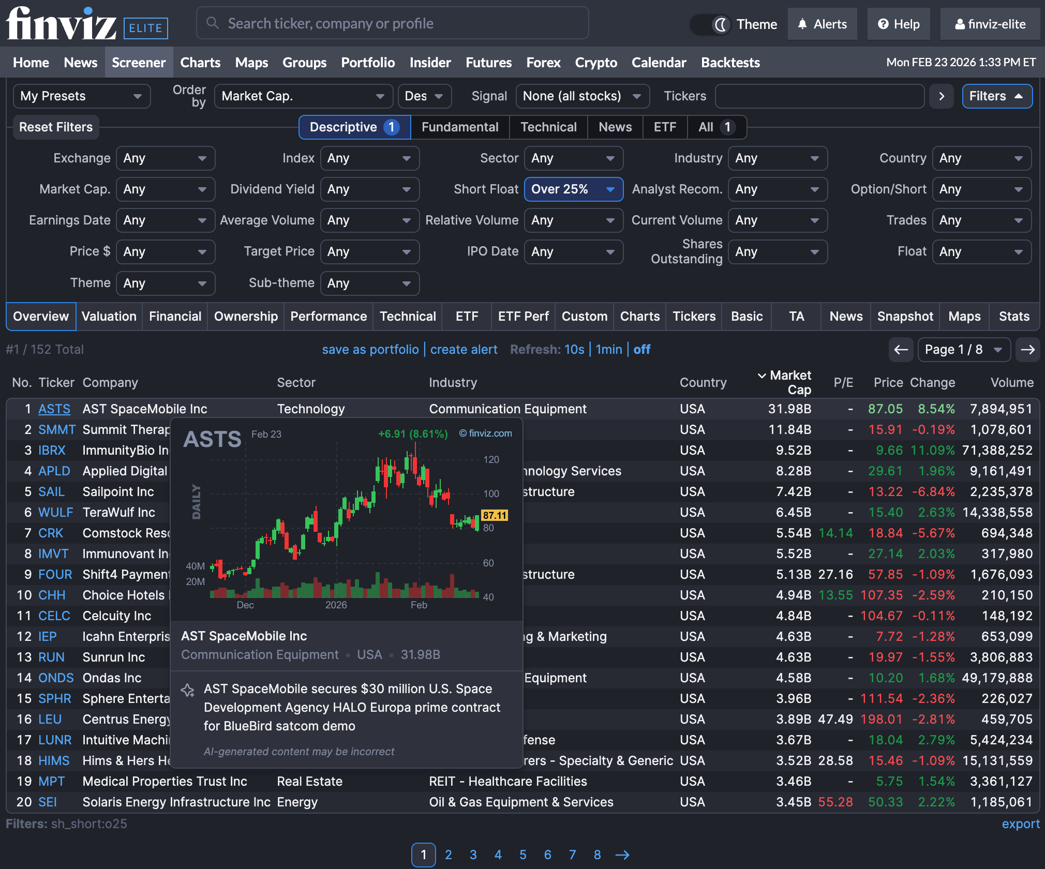
Task: Click the Reset Filters button
Action: tap(56, 127)
